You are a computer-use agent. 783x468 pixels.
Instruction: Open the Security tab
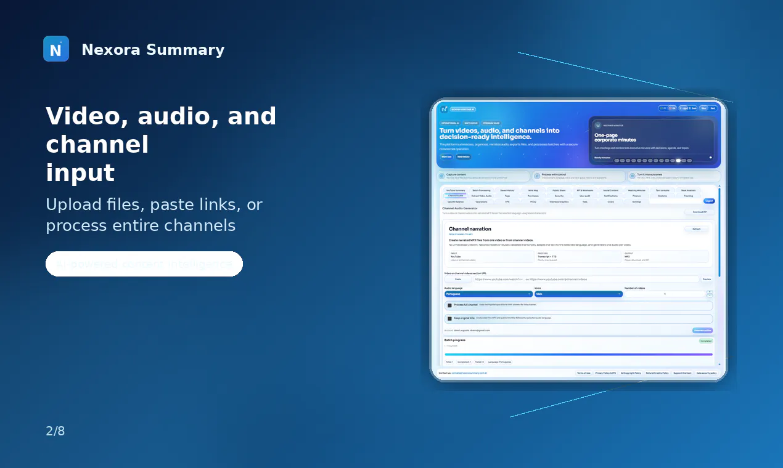point(559,196)
